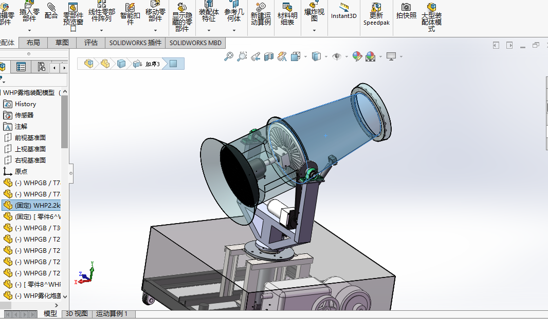Click Dynamic Annotation Views icon
This screenshot has width=548, height=319.
point(282,56)
